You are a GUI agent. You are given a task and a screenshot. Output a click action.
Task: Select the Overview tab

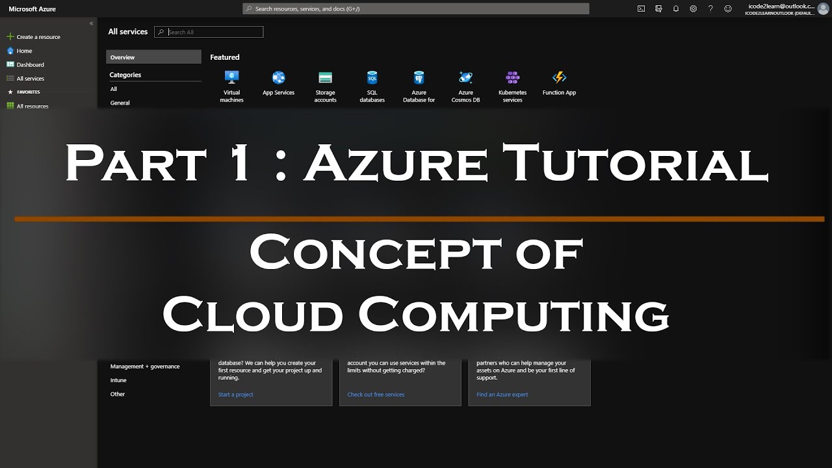[153, 57]
